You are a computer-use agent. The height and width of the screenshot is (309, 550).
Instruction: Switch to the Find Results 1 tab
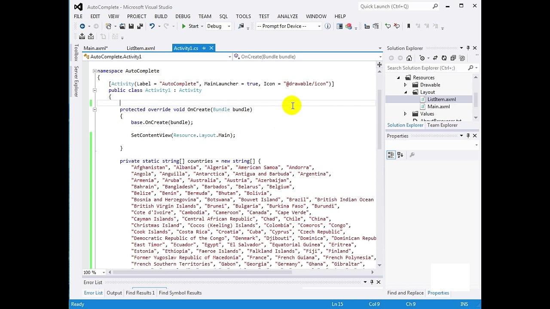(x=140, y=293)
